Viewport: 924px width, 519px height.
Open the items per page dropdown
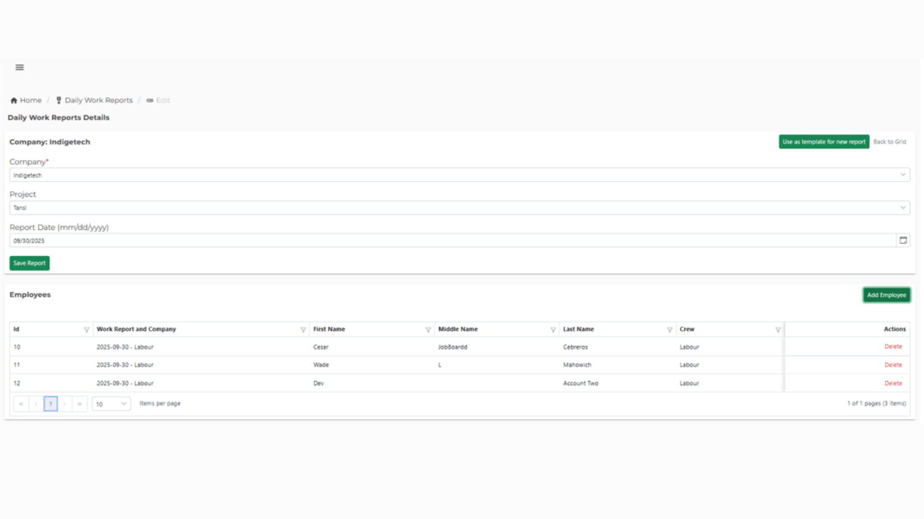tap(112, 404)
